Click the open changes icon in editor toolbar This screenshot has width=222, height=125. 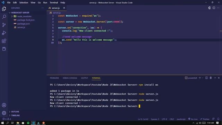(x=209, y=8)
